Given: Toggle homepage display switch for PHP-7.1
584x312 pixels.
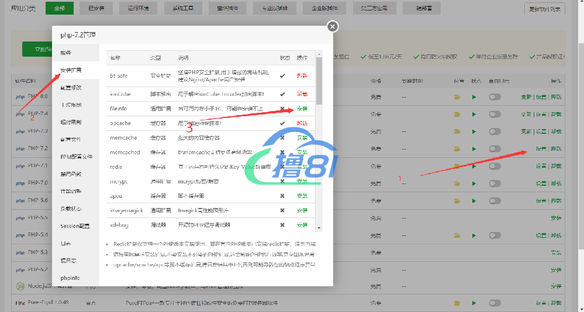Looking at the screenshot, I should click(495, 166).
